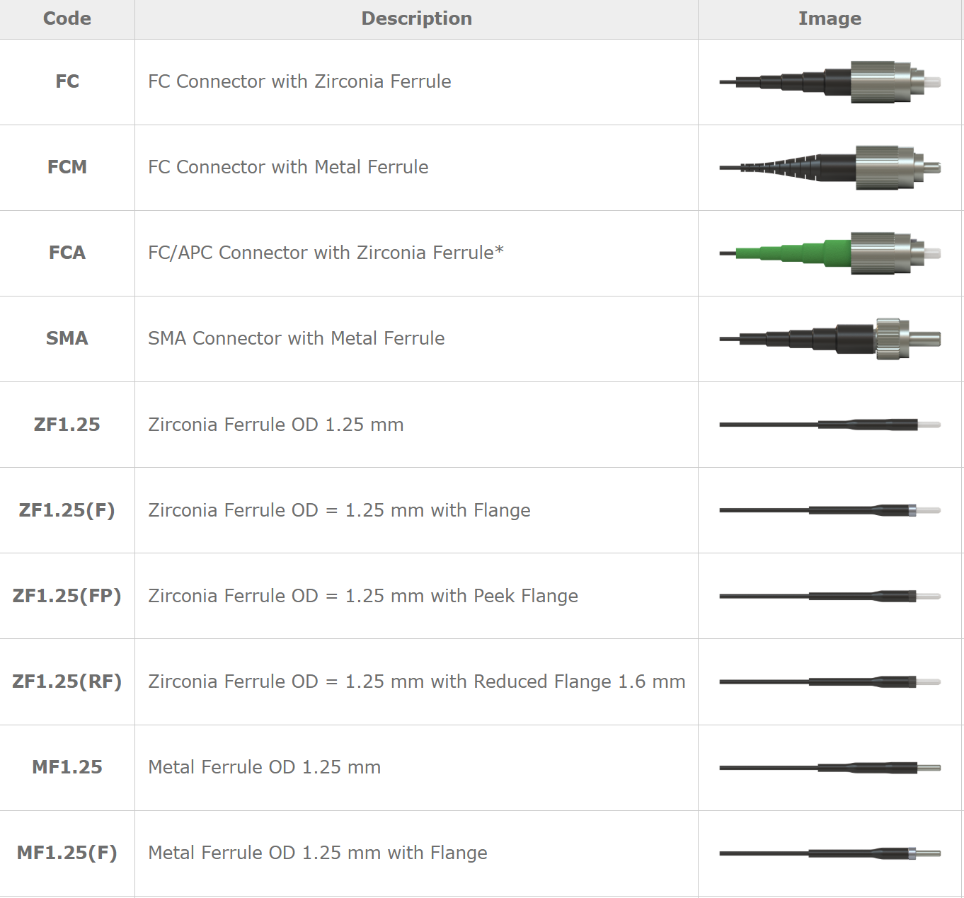Click the ZF1.25 zirconia ferrule image
Screen dimensions: 964x898
click(x=830, y=425)
